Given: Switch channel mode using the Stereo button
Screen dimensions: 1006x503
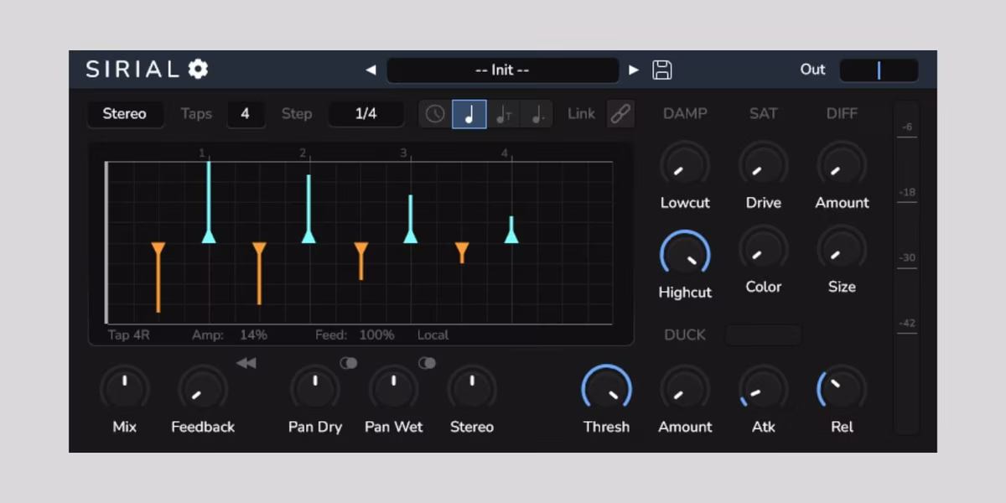Looking at the screenshot, I should (x=126, y=114).
